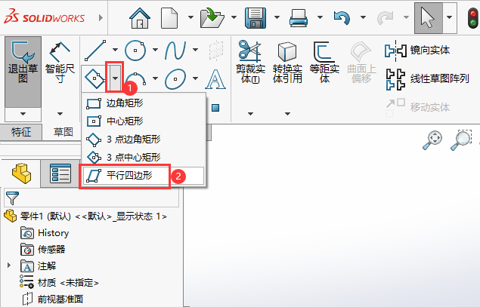Viewport: 480px width, 307px height.
Task: Open the Undo dropdown arrow
Action: click(363, 17)
